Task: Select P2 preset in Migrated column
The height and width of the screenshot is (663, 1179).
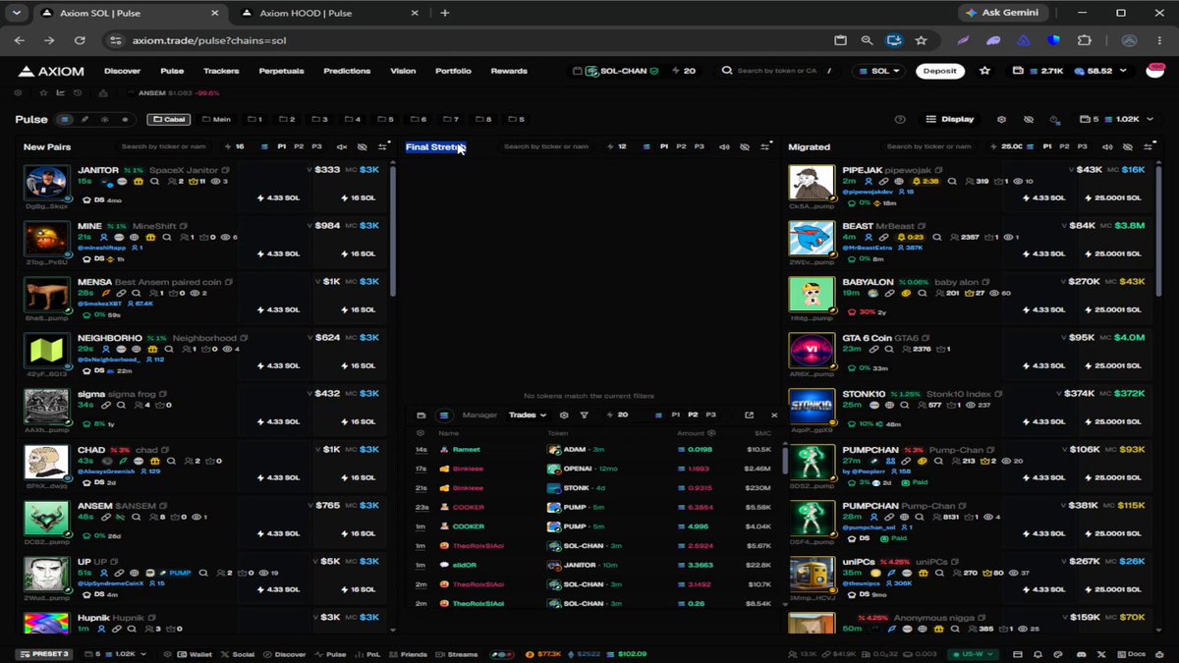Action: pos(1064,146)
